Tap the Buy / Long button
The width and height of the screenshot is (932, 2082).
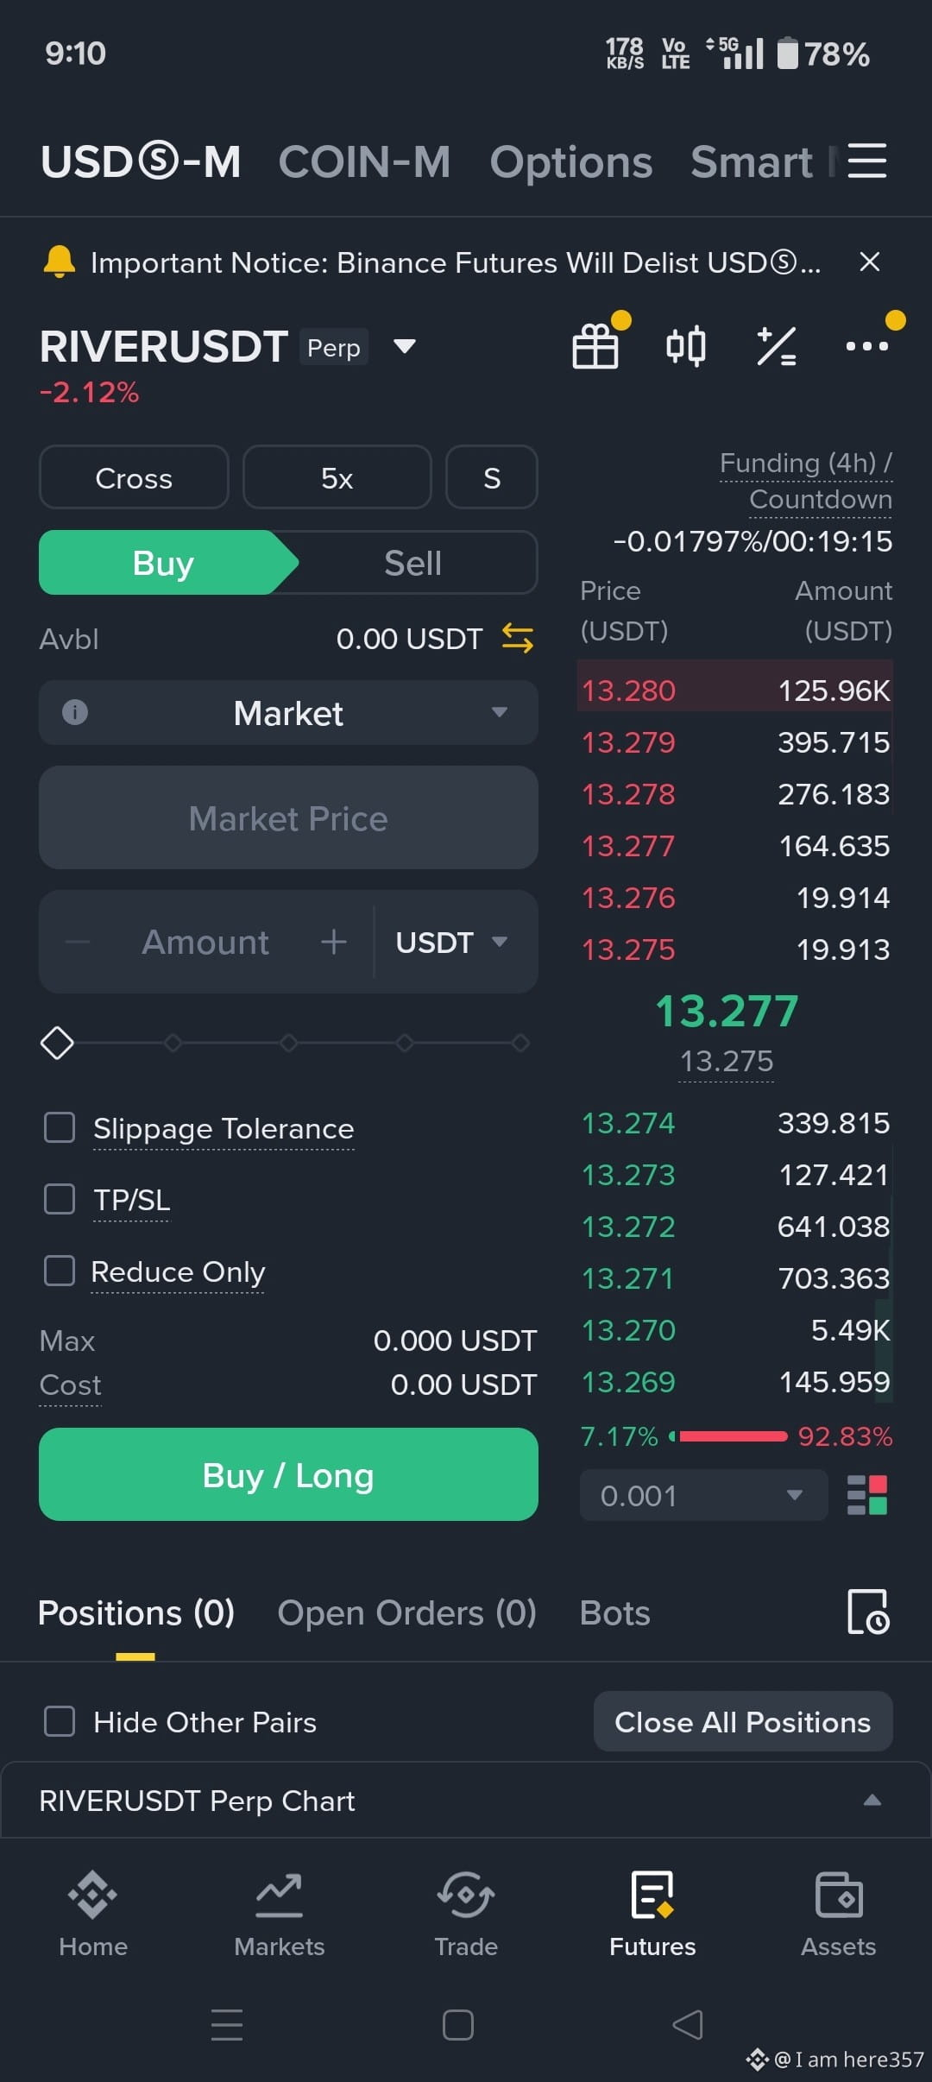pyautogui.click(x=288, y=1474)
